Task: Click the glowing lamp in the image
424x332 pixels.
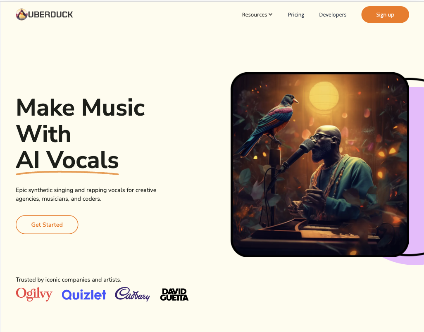Action: (324, 97)
